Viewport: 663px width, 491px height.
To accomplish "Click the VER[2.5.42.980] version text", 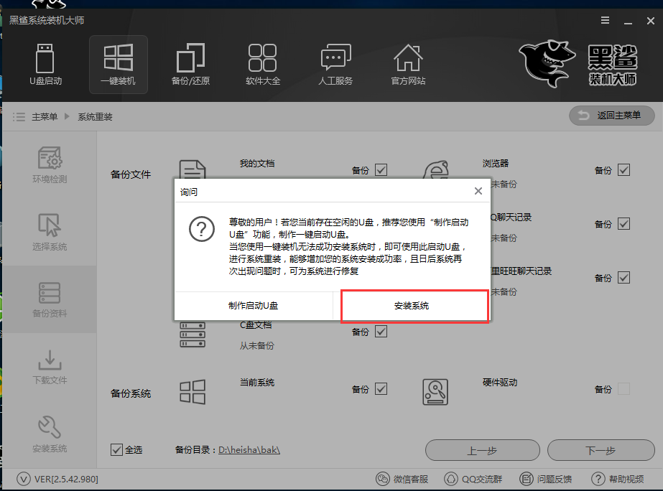I will coord(66,480).
